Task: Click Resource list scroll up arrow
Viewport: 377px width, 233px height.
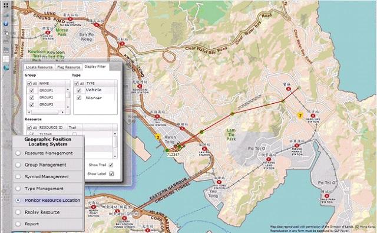Action: tap(115, 133)
